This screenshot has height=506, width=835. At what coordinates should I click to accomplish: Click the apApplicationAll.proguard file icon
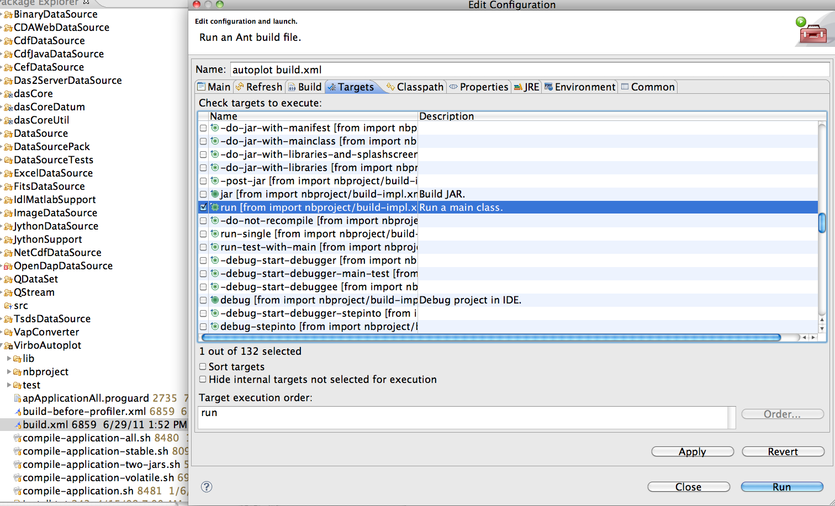point(18,398)
